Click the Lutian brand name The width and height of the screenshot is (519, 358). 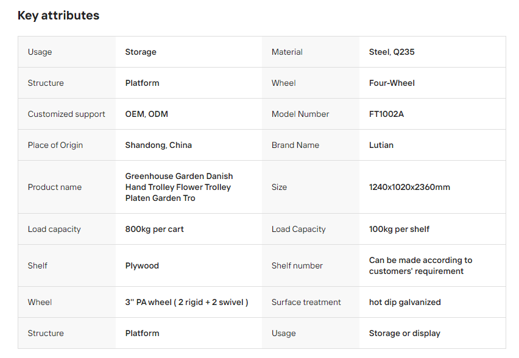click(381, 146)
